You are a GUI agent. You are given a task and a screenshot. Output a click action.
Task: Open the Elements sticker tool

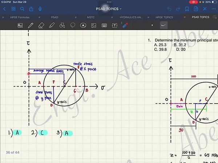tap(83, 25)
